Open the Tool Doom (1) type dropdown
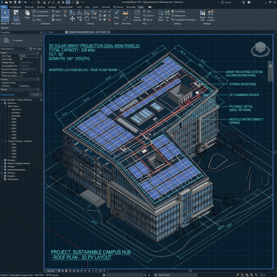Viewport: 277px width, 277px height. tap(14, 49)
